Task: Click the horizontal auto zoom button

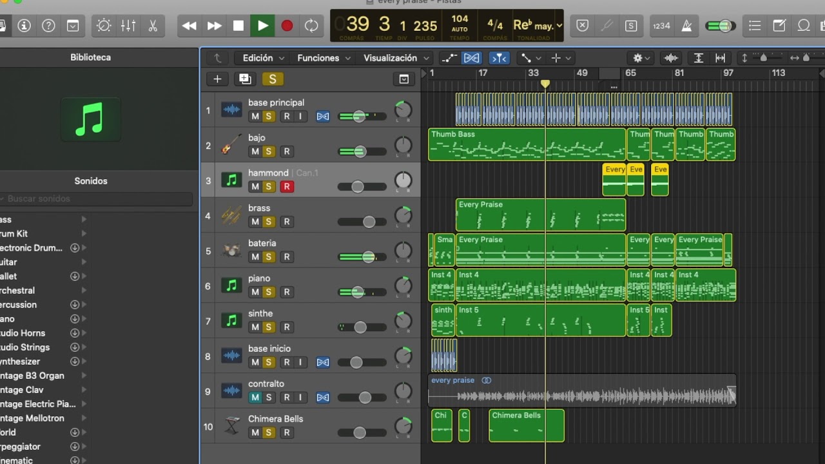Action: coord(721,58)
